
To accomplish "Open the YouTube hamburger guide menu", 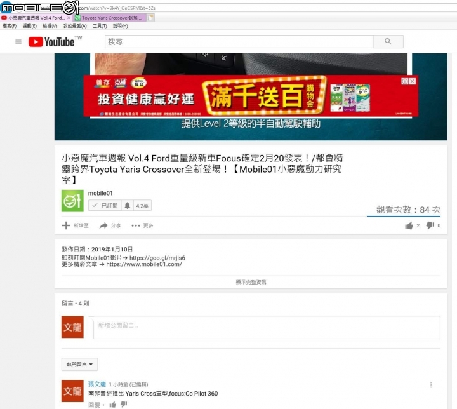I will (18, 42).
